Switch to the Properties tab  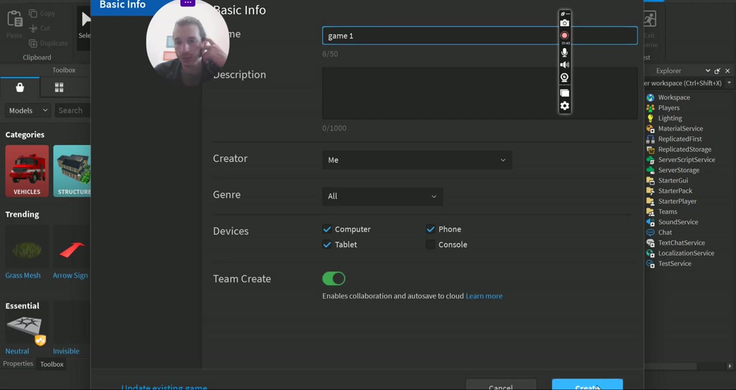tap(18, 364)
